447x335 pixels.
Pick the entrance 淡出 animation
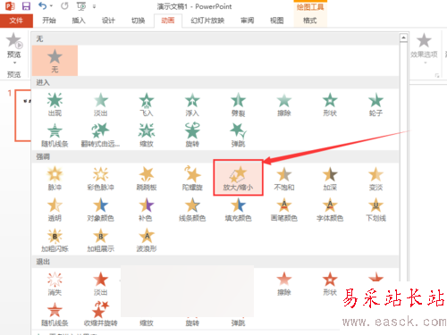[x=100, y=105]
